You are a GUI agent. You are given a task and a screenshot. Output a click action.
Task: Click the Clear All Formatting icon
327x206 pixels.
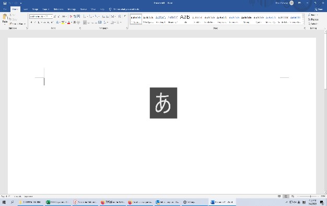71,16
